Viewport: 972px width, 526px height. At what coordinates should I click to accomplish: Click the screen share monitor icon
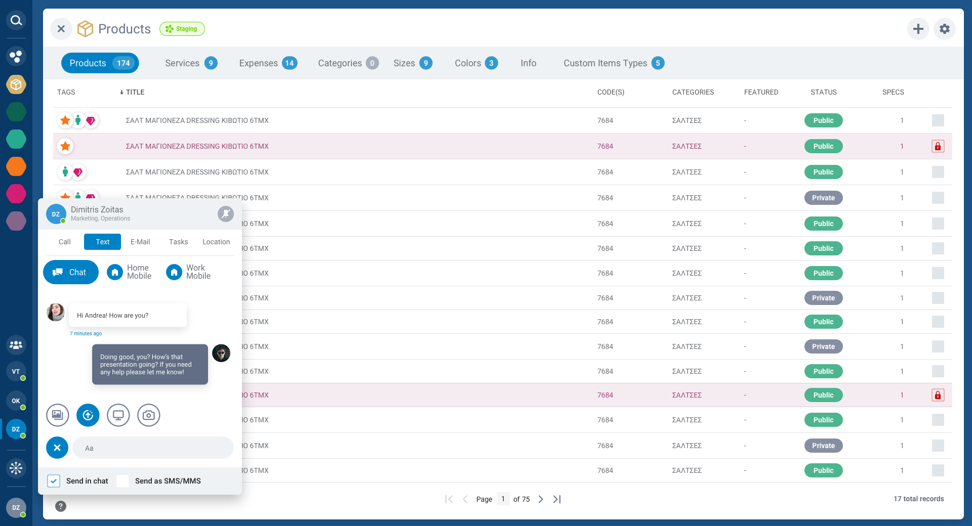(118, 415)
